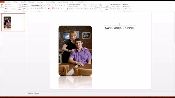Select the Text Box shape in gallery

click(85, 5)
